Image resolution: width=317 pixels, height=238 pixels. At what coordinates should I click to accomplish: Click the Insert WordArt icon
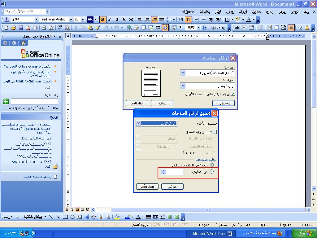pyautogui.click(x=87, y=217)
